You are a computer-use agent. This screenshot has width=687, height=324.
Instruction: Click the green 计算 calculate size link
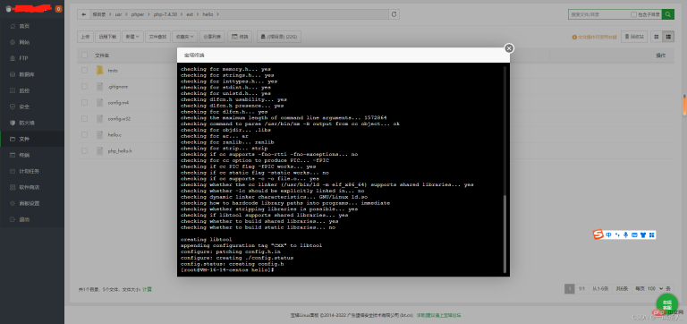click(147, 289)
